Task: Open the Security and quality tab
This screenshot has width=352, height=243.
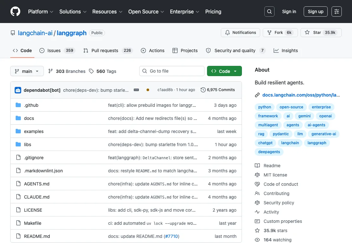Action: pyautogui.click(x=236, y=51)
